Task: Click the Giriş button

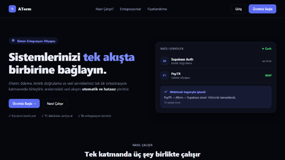Action: coord(238,9)
